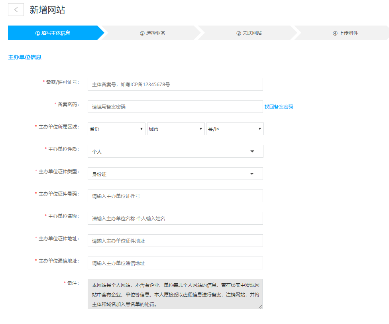The image size is (389, 324).
Task: Open the 省份 dropdown
Action: (116, 129)
